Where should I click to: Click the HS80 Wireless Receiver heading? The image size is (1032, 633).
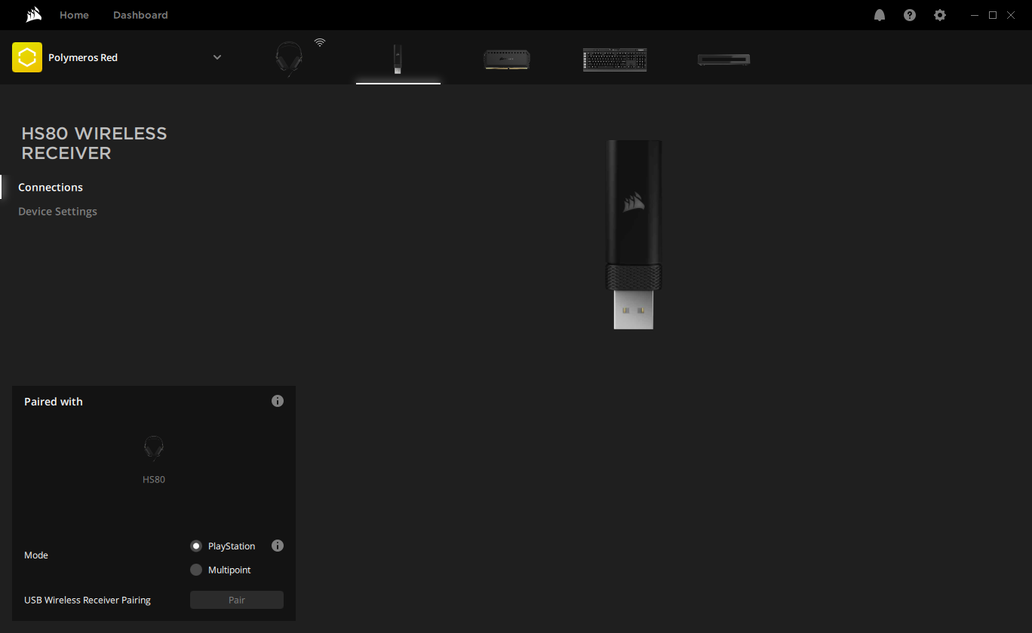[x=94, y=143]
